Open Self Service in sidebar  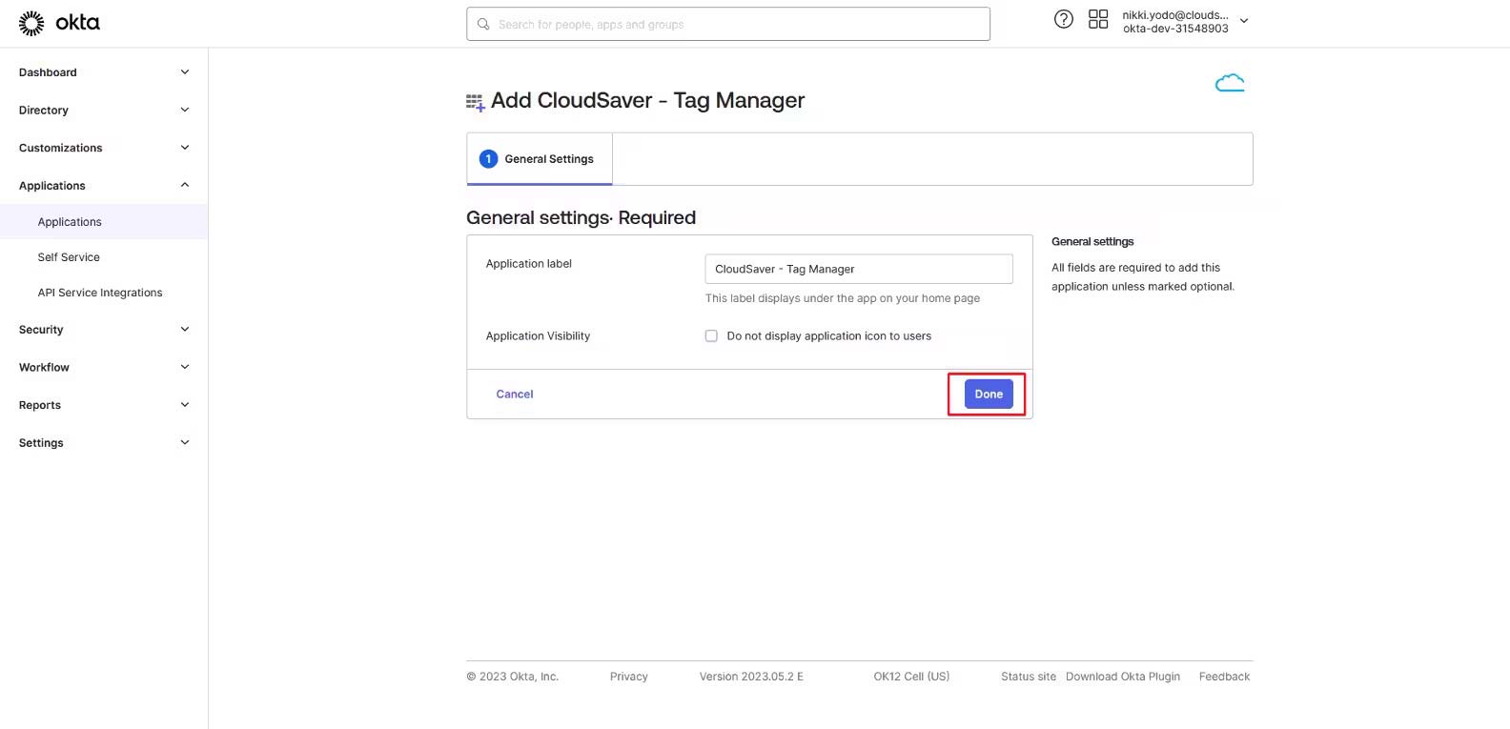(69, 257)
